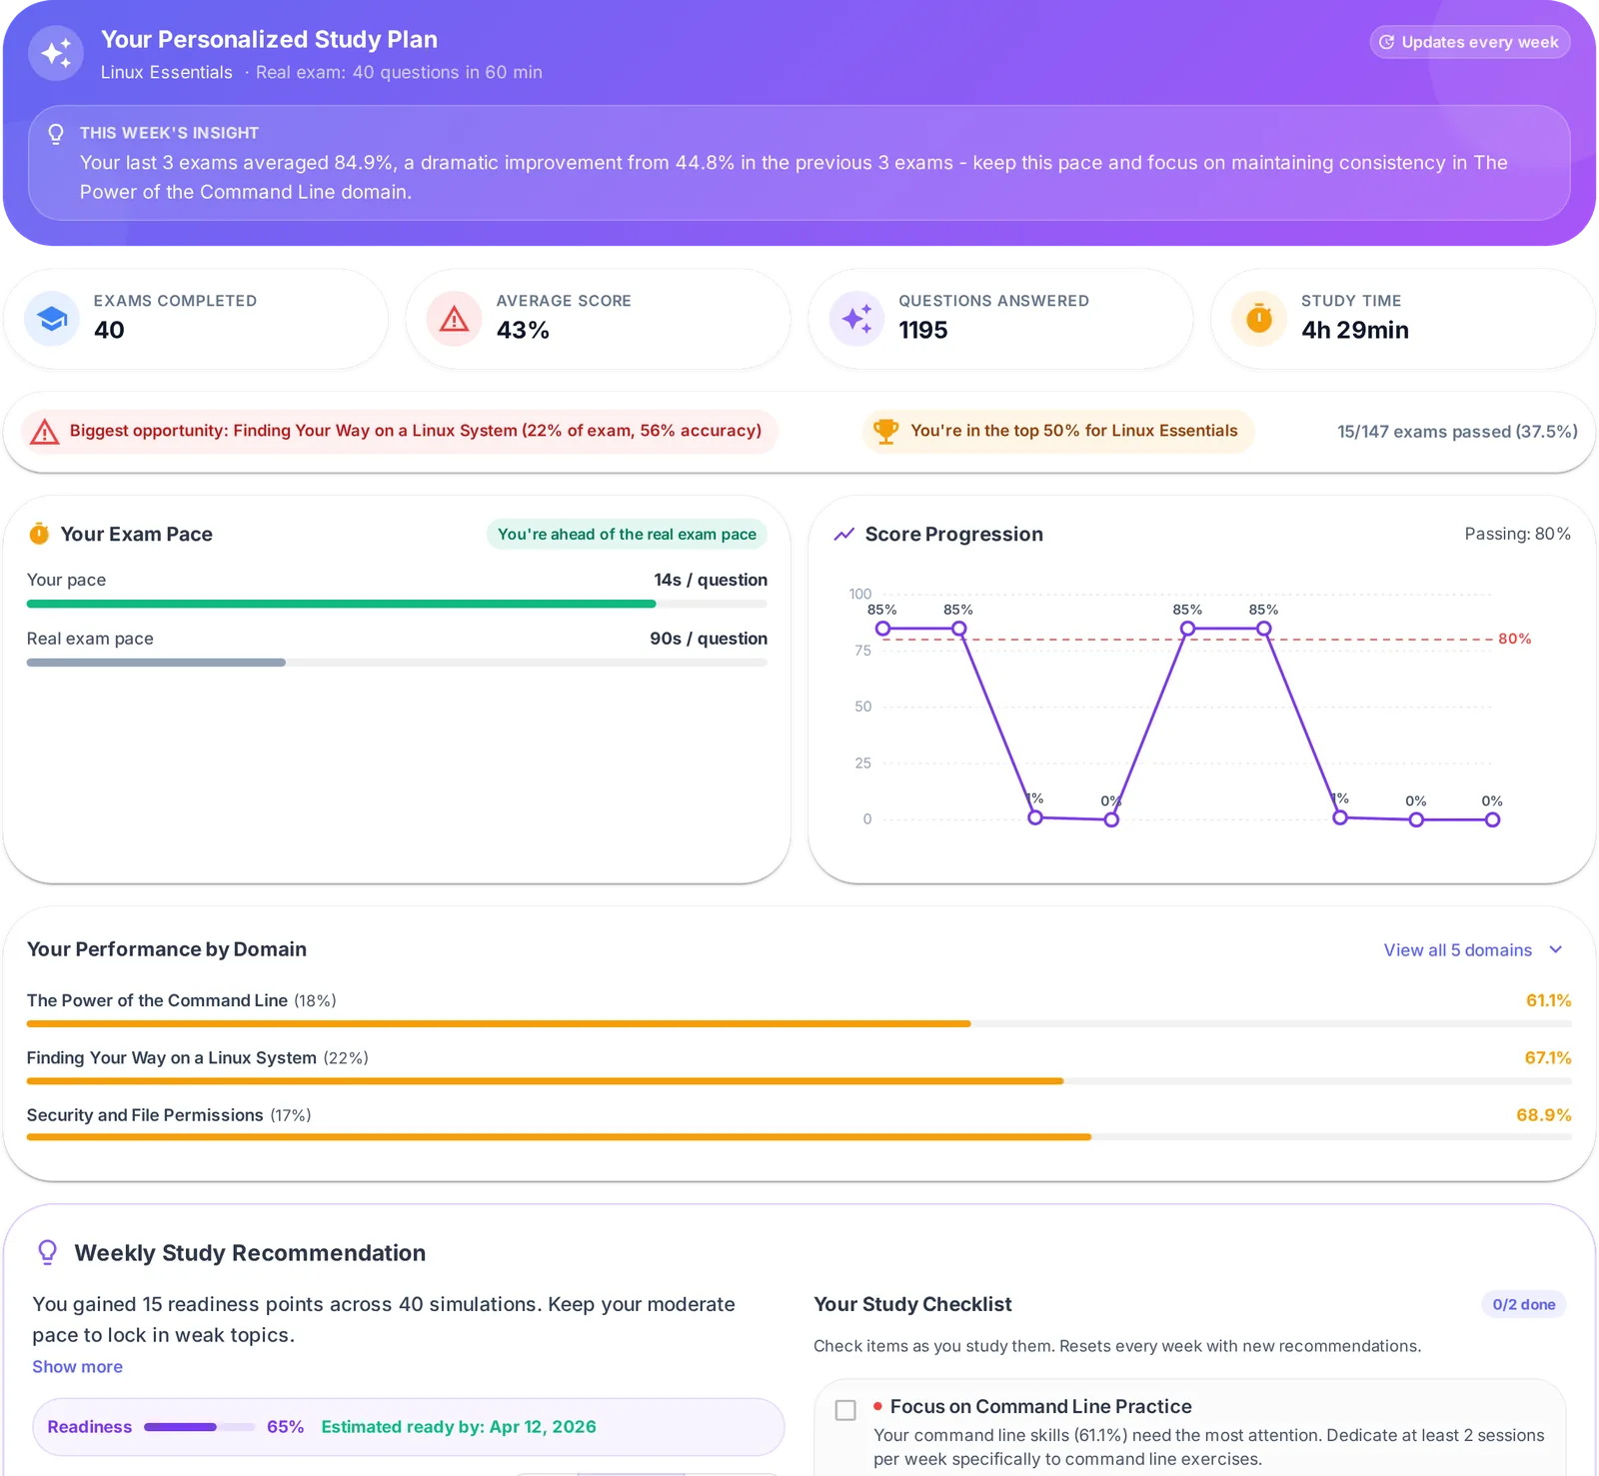Click the stopwatch Study Time icon
This screenshot has width=1599, height=1476.
[x=1259, y=319]
